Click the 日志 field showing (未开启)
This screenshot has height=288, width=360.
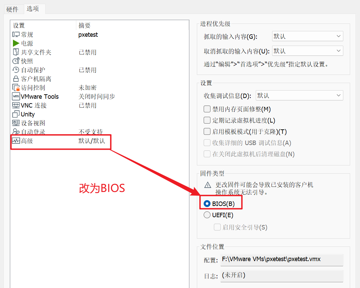pyautogui.click(x=282, y=276)
